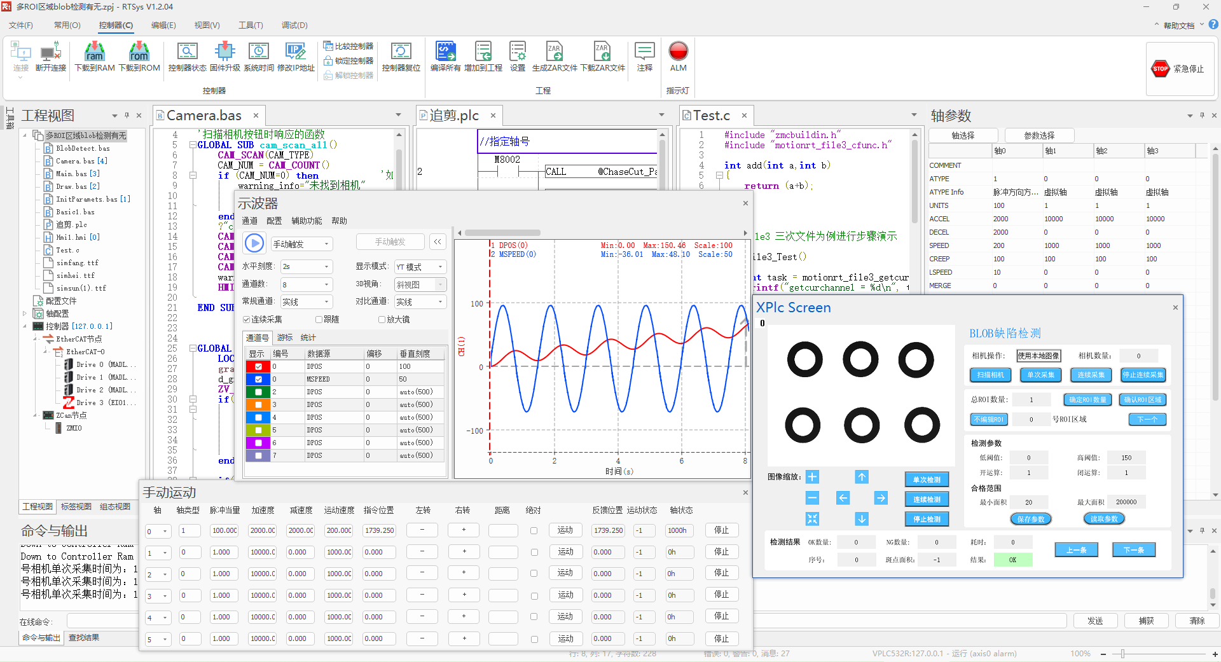Click the 在线命令 input field

click(566, 621)
